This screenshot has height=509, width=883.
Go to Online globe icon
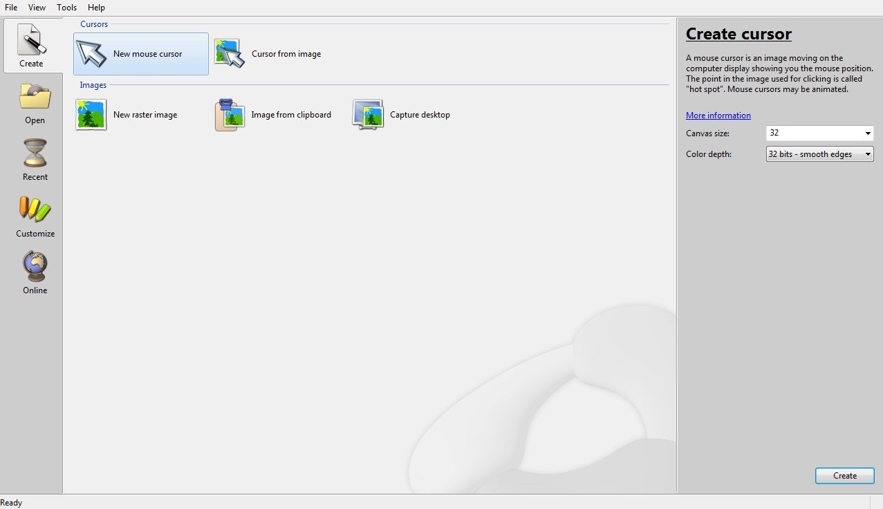[x=35, y=266]
